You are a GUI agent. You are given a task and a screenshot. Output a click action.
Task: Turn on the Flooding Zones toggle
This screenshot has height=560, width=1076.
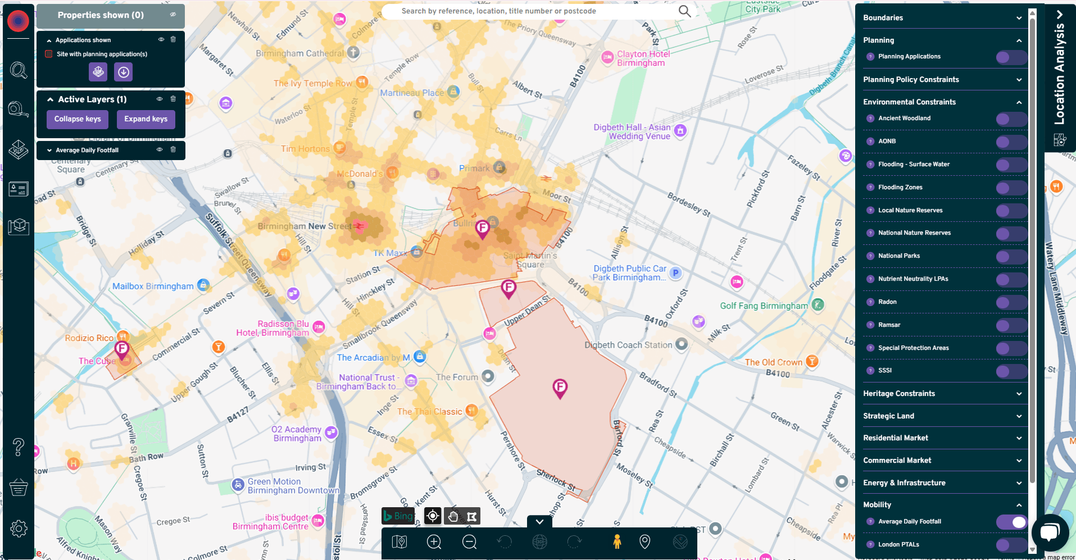point(1011,188)
